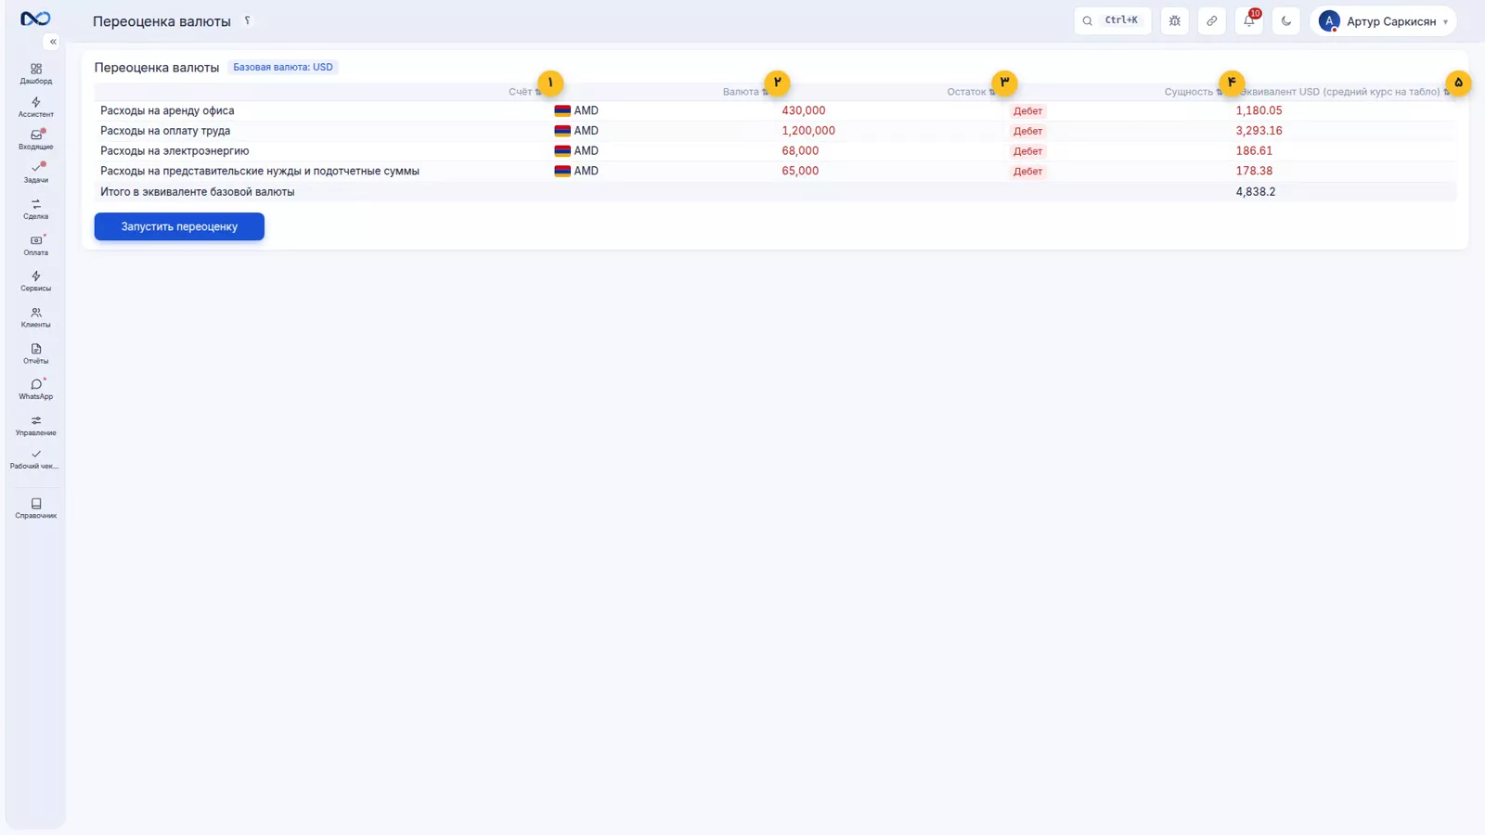The width and height of the screenshot is (1485, 835).
Task: Click the Базовая валюта: USD badge
Action: point(282,67)
